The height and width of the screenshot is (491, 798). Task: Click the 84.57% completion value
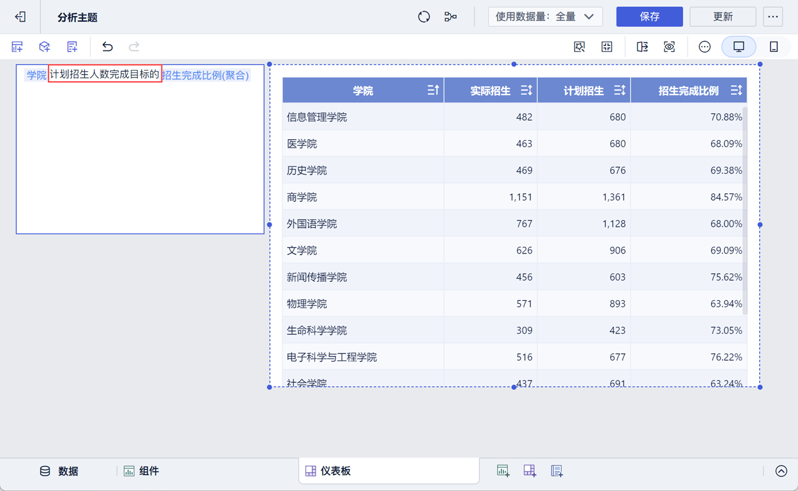coord(726,197)
